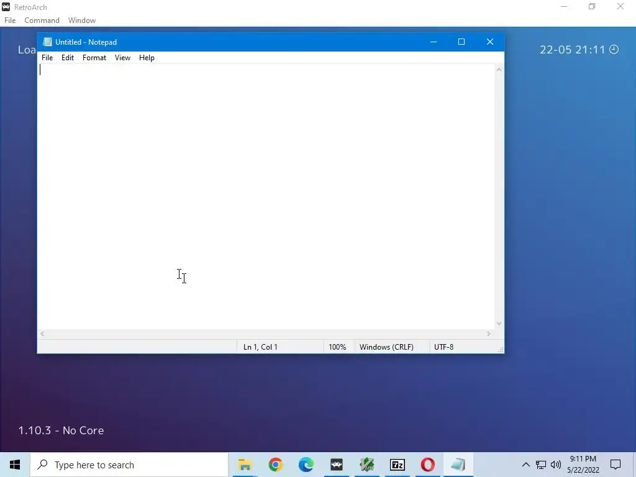The height and width of the screenshot is (477, 636).
Task: Open Notepad's File menu
Action: pos(47,58)
